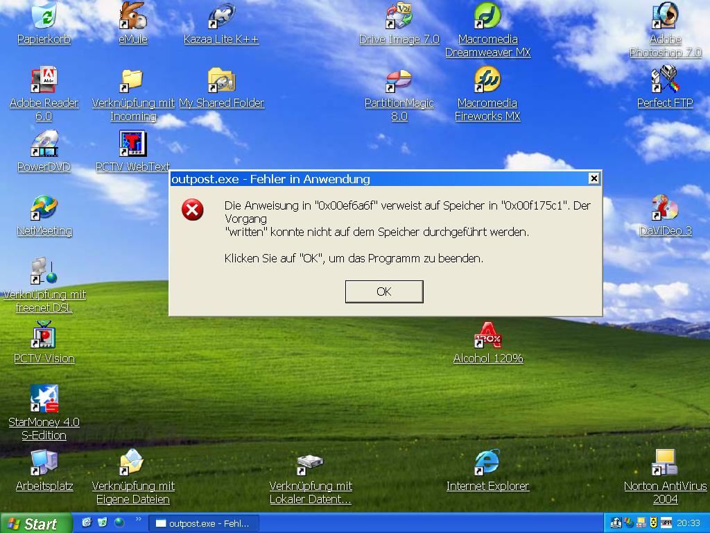Image resolution: width=710 pixels, height=533 pixels.
Task: Select the Alcohol 120% icon
Action: [487, 335]
